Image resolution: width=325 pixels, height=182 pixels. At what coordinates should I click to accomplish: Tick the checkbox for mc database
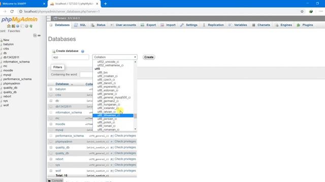[51, 118]
